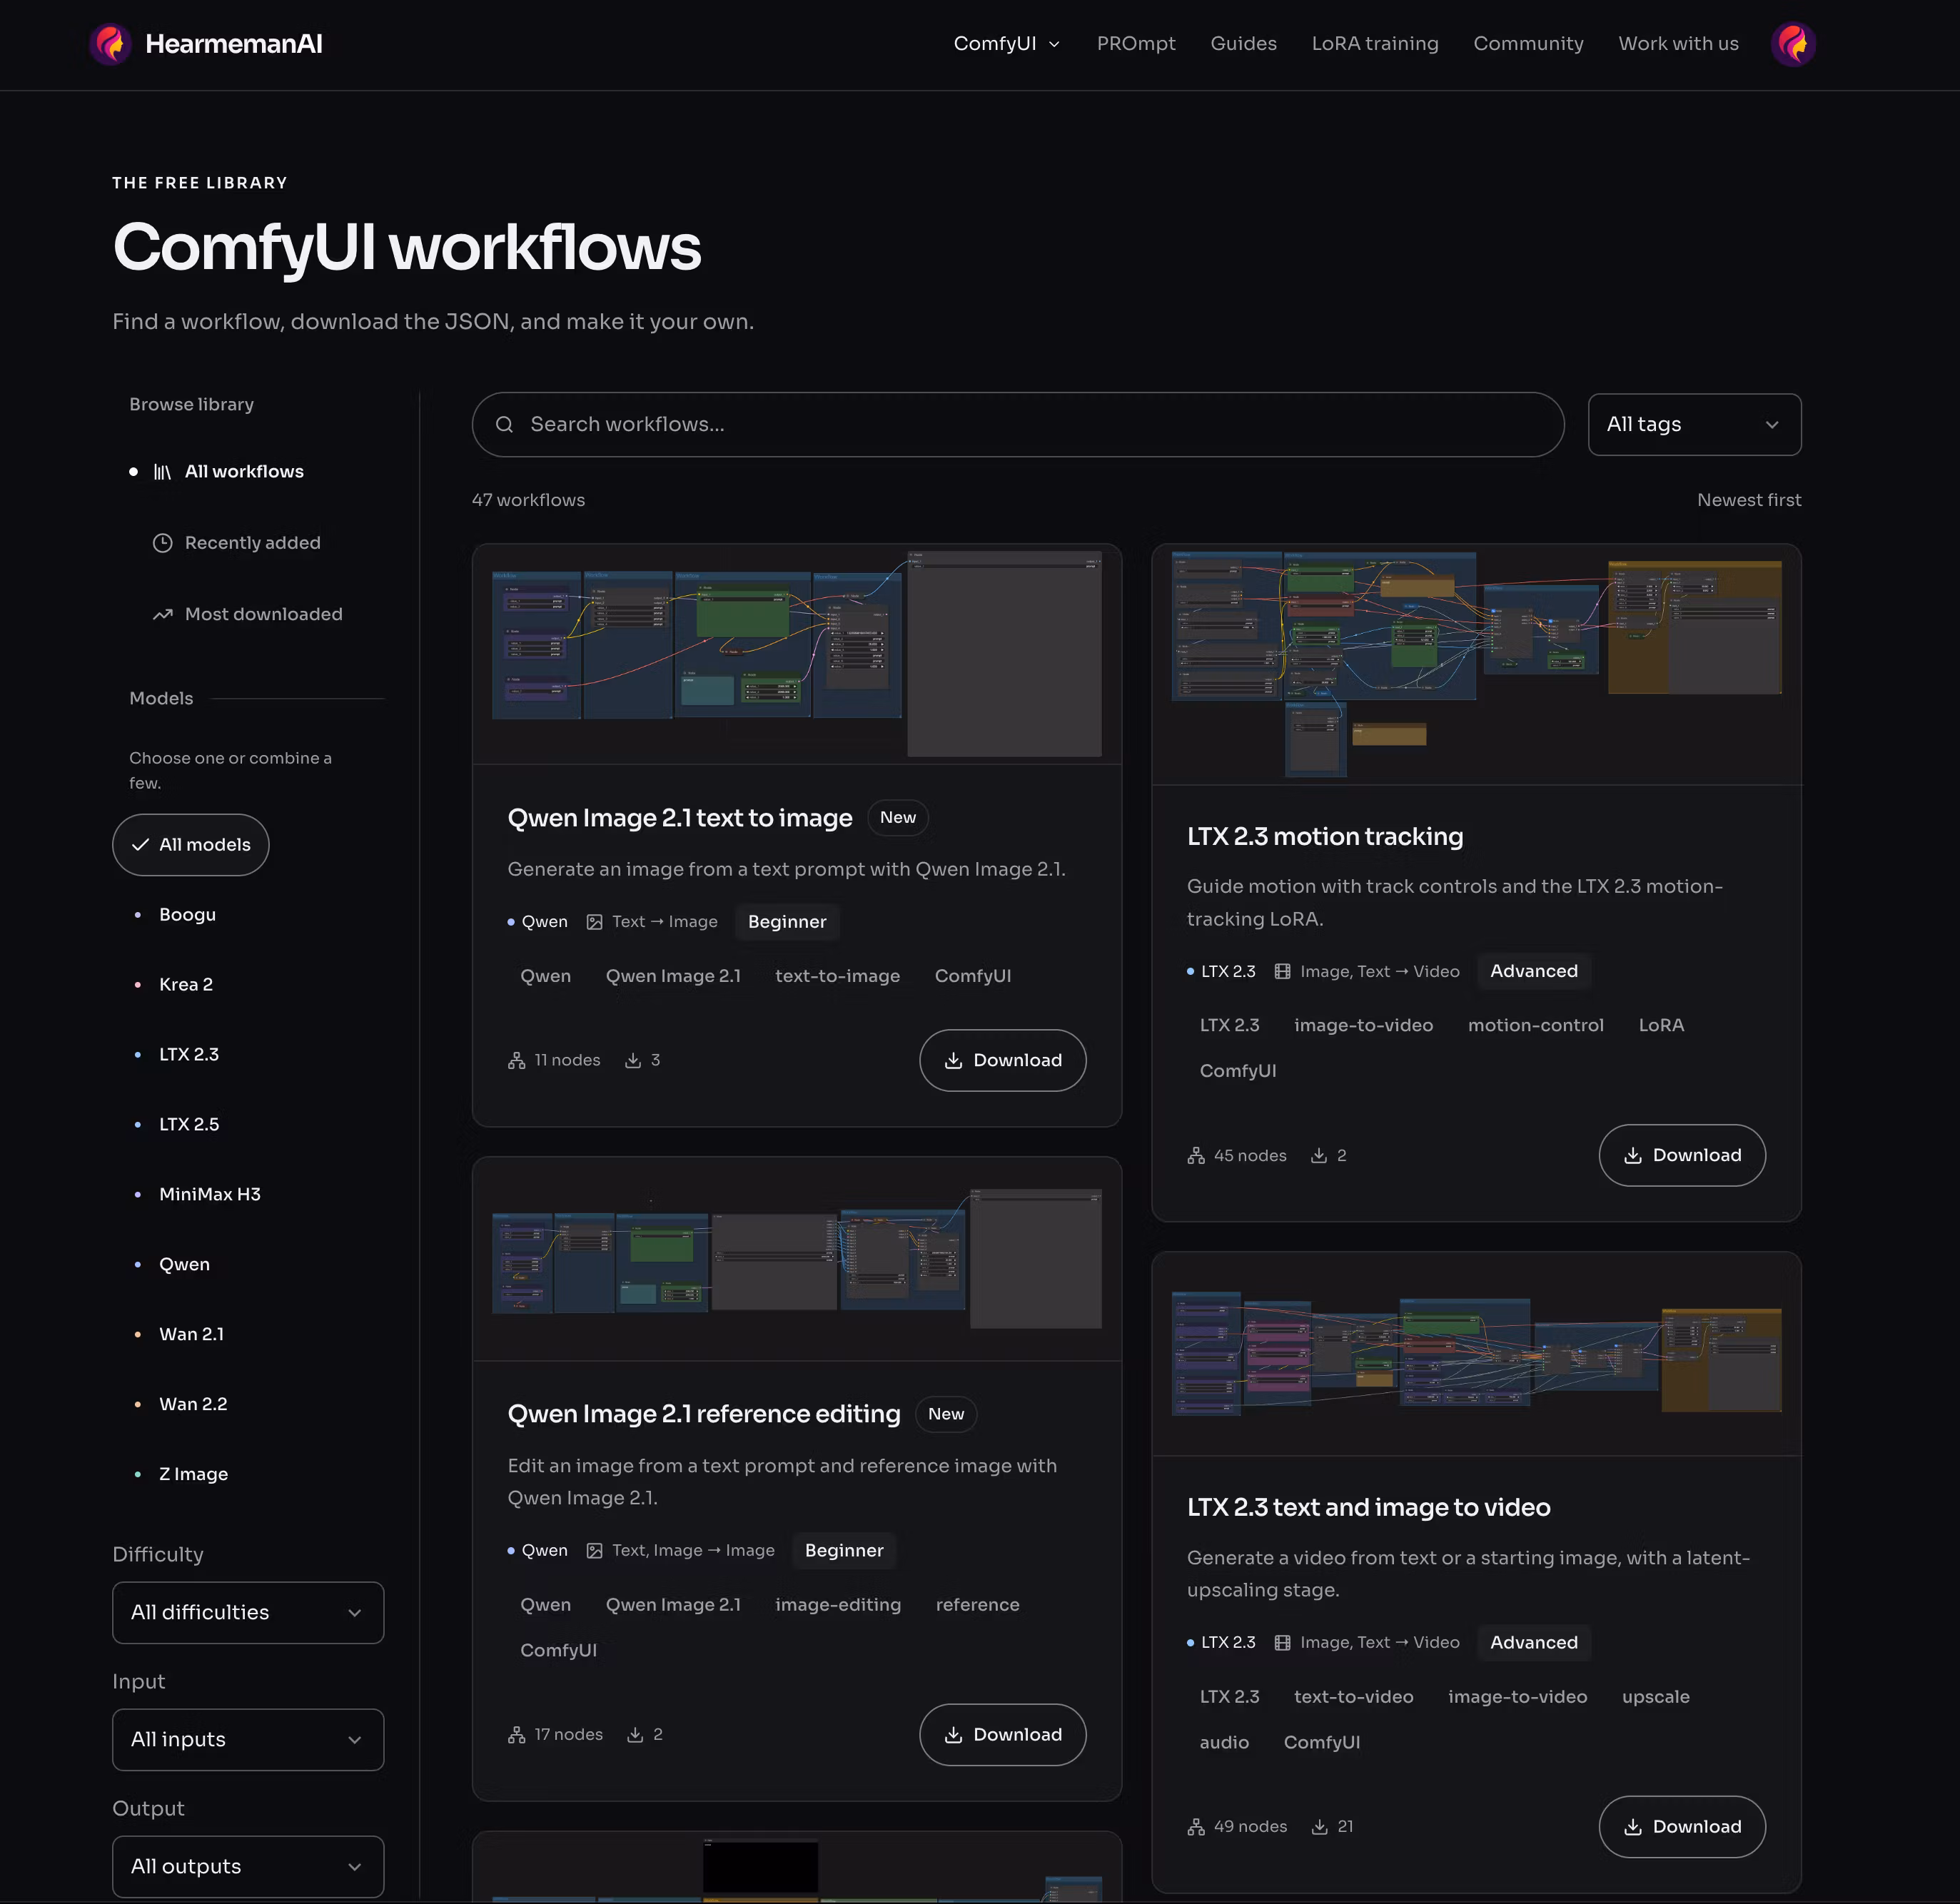
Task: Download LTX 2.3 text and image to video
Action: pos(1682,1827)
